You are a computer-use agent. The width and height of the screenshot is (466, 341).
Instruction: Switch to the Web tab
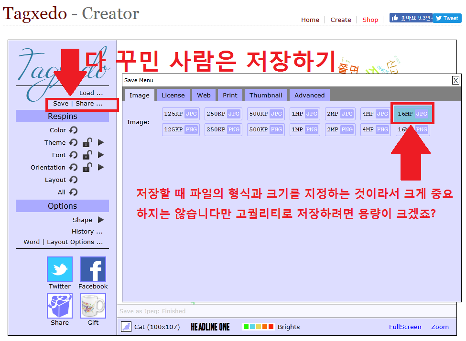pyautogui.click(x=204, y=95)
